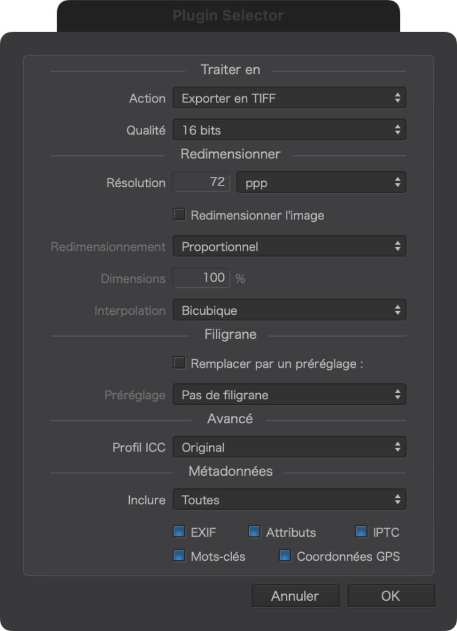Open the Interpolation dropdown showing Bicubique
Screen dimensions: 457x631
(x=289, y=310)
